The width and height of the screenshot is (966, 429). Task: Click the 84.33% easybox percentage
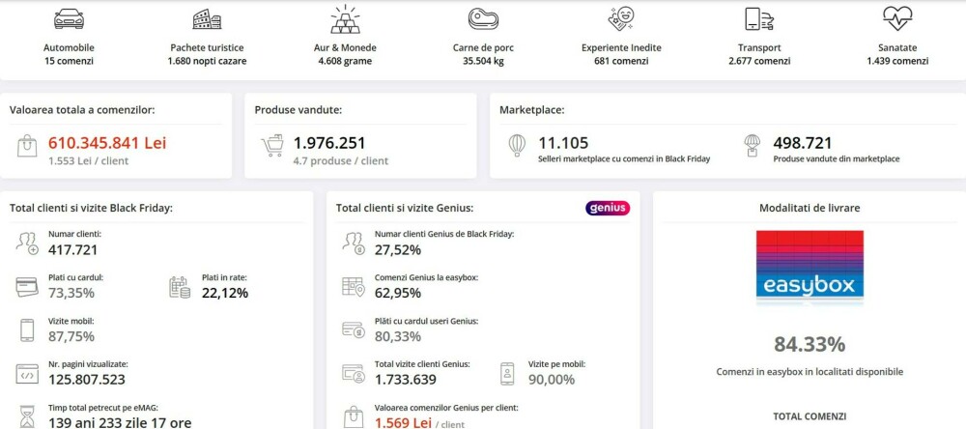pyautogui.click(x=810, y=344)
